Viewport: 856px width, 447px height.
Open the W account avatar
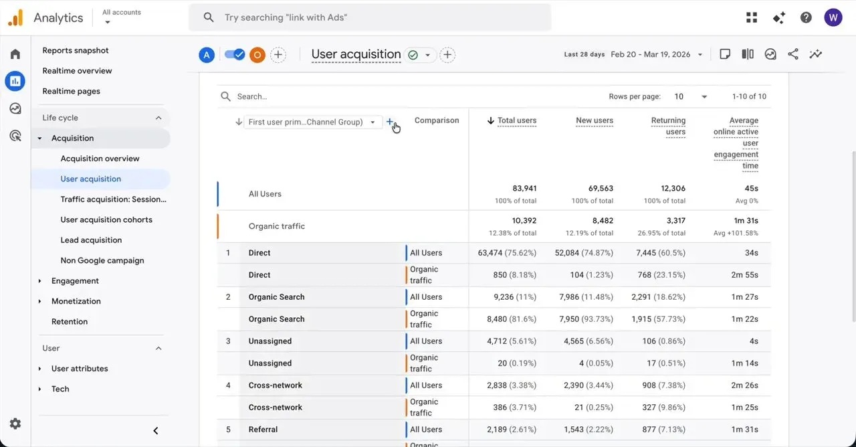point(833,17)
